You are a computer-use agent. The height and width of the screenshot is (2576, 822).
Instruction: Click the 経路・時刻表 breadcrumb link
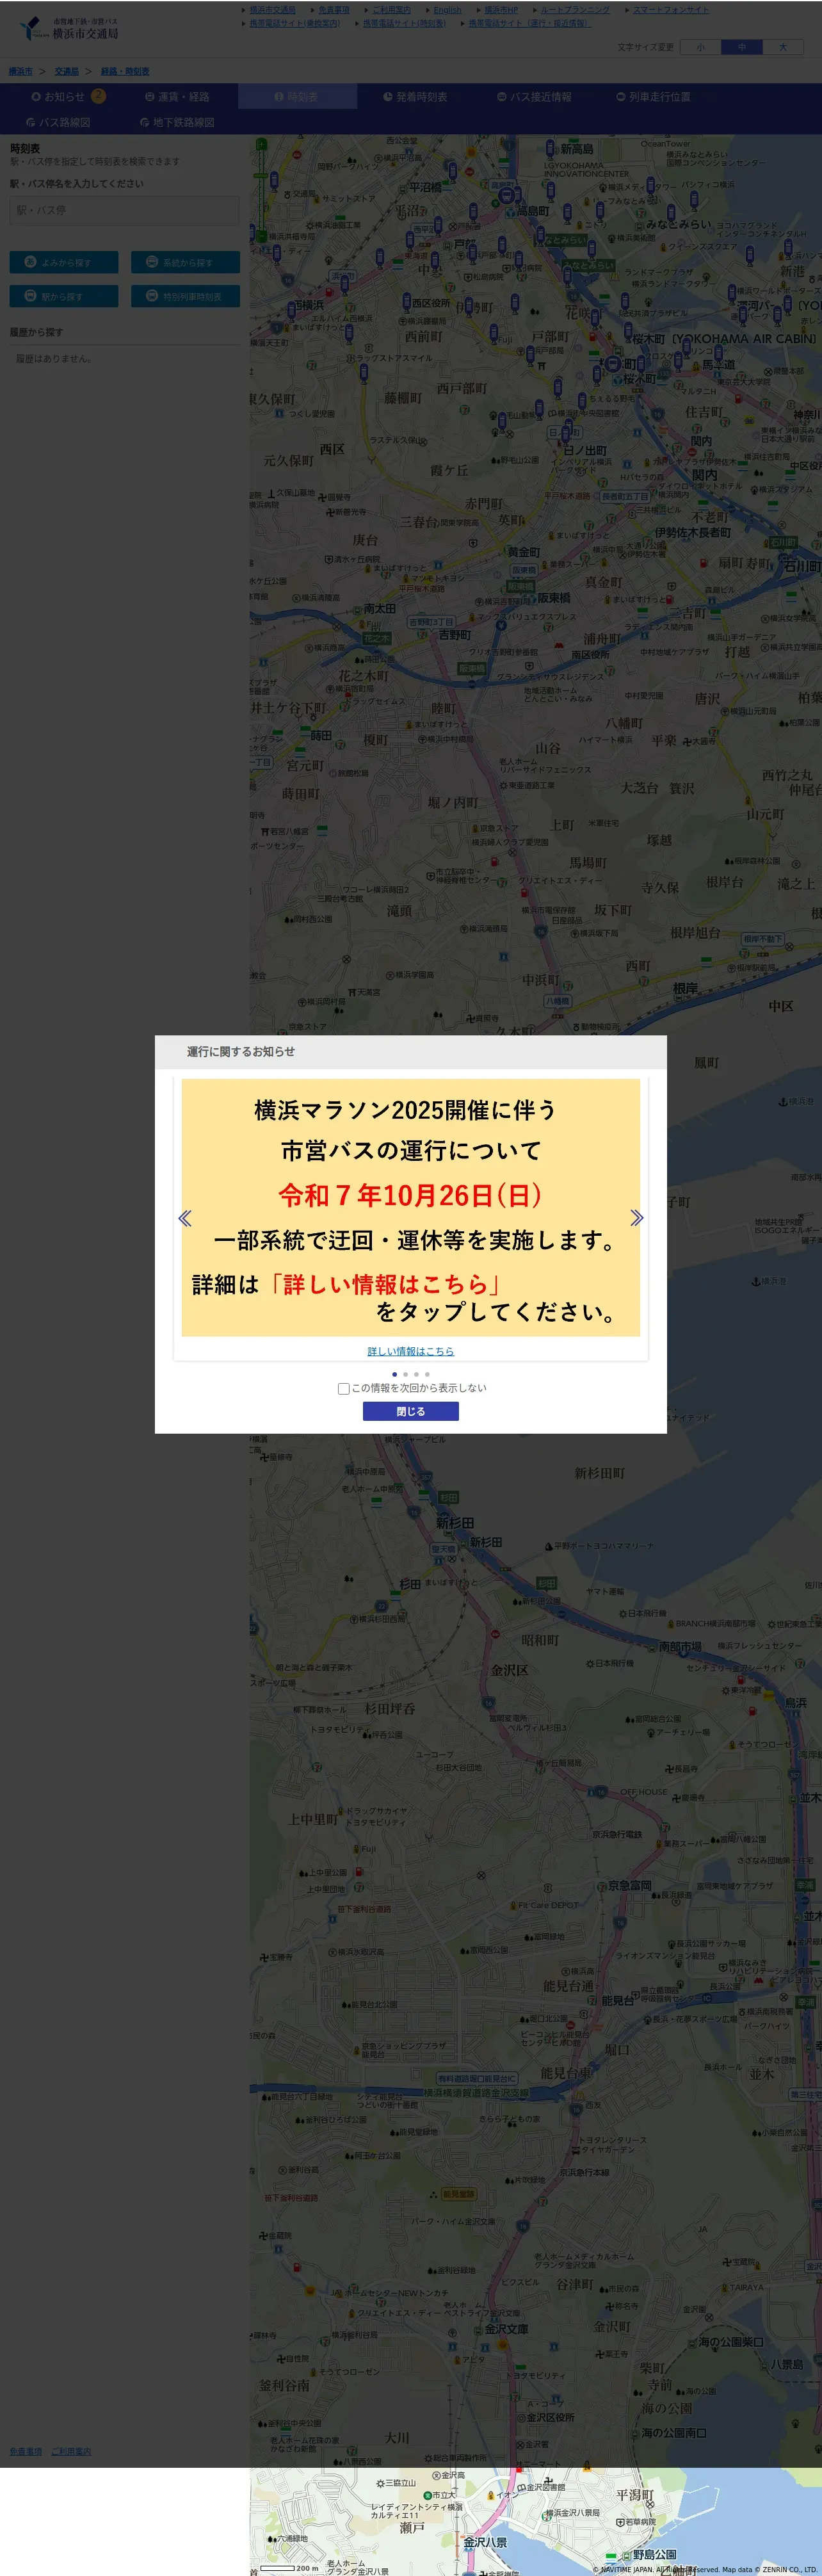pos(125,71)
